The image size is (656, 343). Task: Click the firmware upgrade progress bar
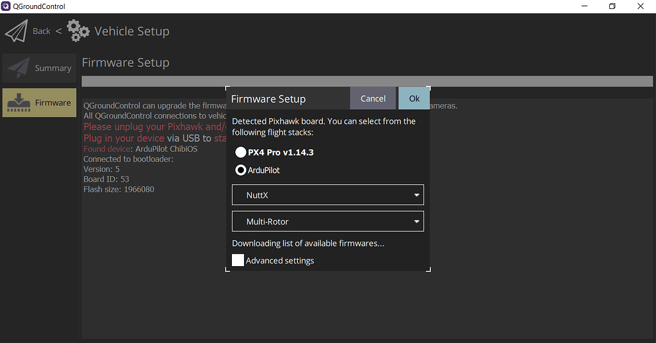367,81
